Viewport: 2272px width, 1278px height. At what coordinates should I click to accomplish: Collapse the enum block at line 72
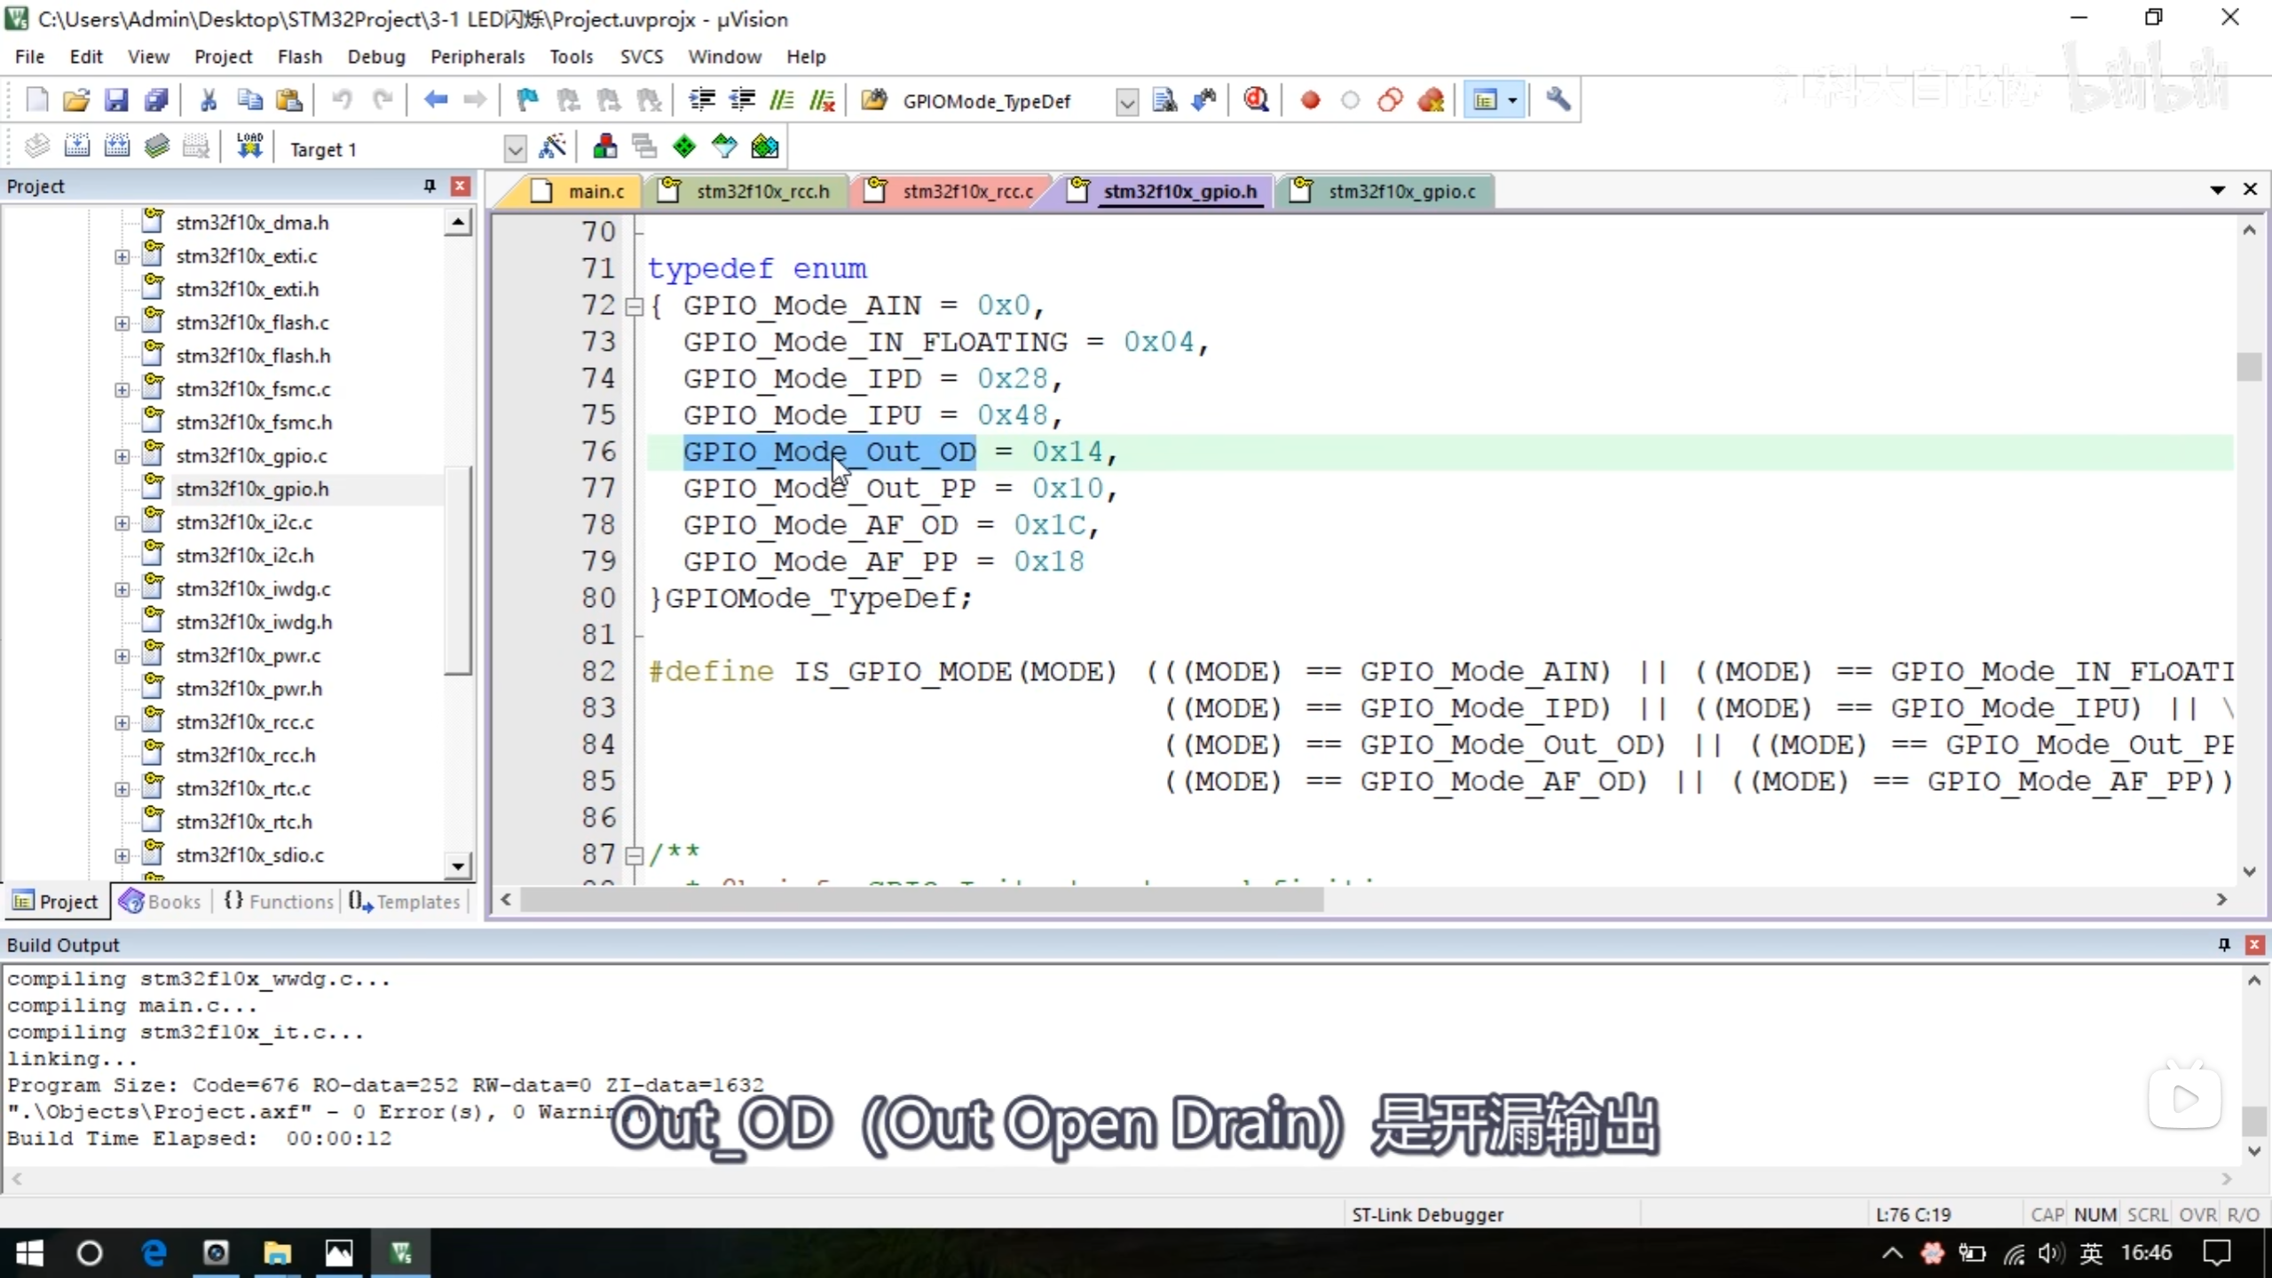634,306
